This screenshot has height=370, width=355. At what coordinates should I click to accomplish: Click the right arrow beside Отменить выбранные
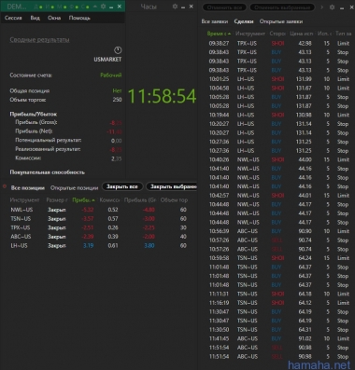coord(322,7)
